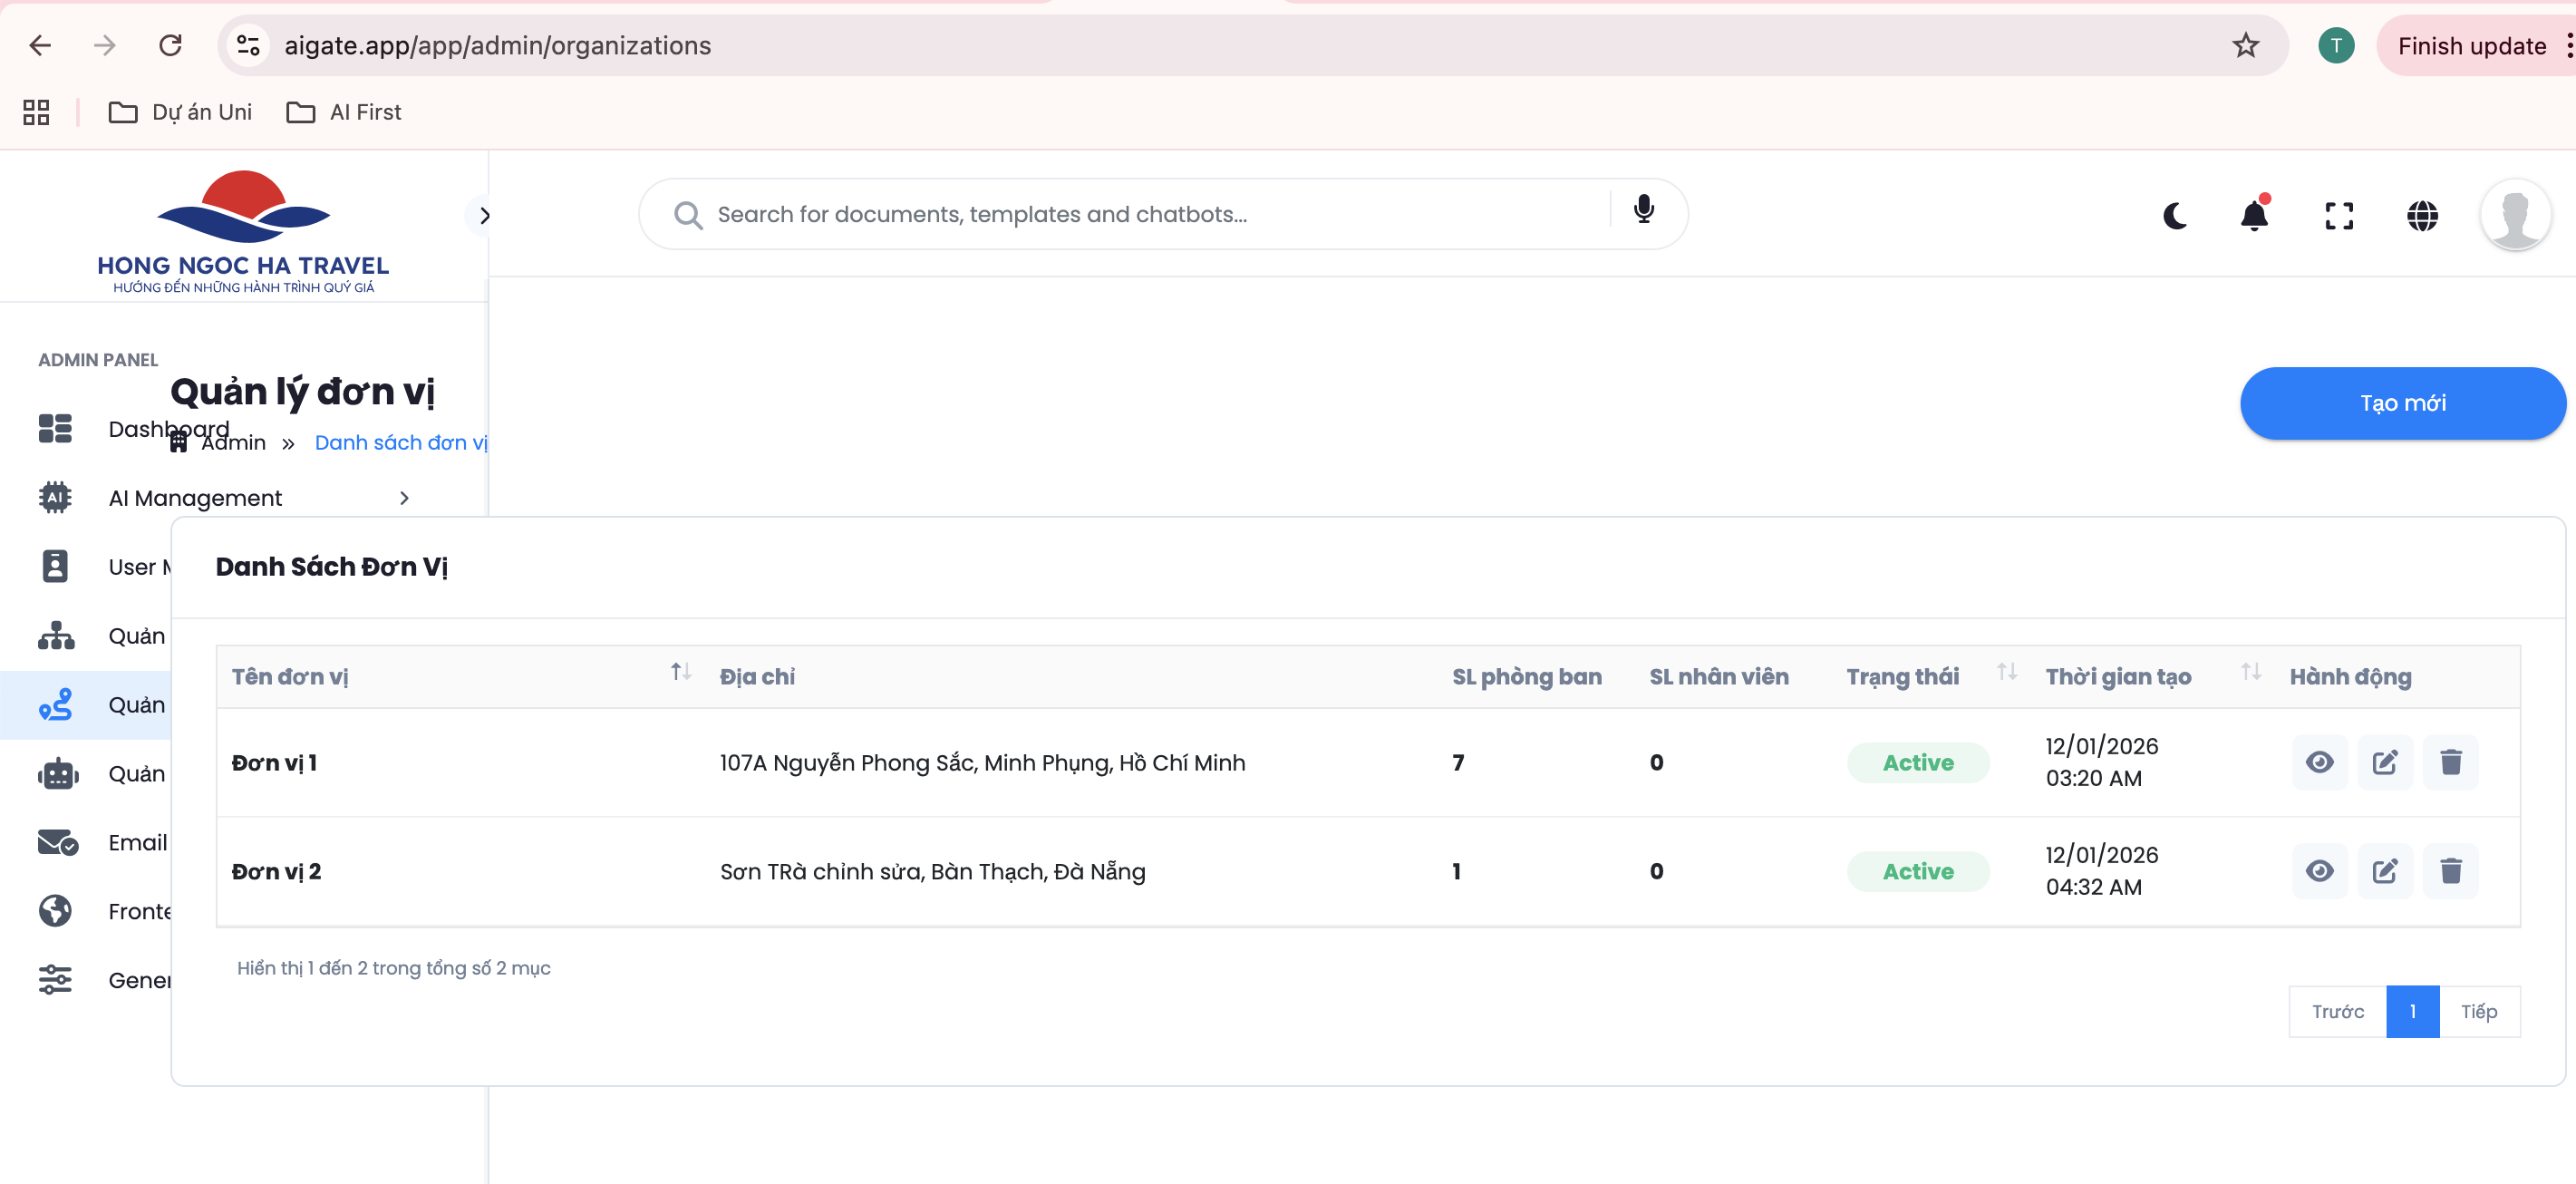Delete Đơn vị 2 with trash icon
Screen dimensions: 2576x1184
click(2450, 871)
